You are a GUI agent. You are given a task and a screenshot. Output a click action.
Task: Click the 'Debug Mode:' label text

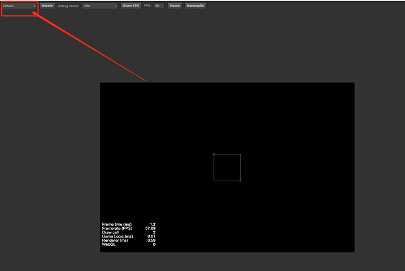[x=69, y=6]
